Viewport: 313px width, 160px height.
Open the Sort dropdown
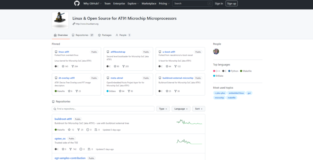point(199,109)
